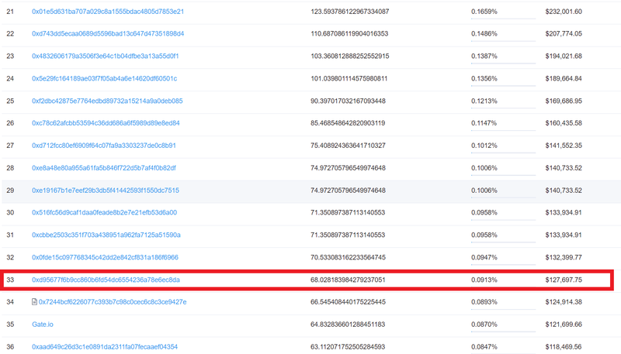The height and width of the screenshot is (354, 621).
Task: Click the $141,552.35 value cell
Action: pos(564,146)
